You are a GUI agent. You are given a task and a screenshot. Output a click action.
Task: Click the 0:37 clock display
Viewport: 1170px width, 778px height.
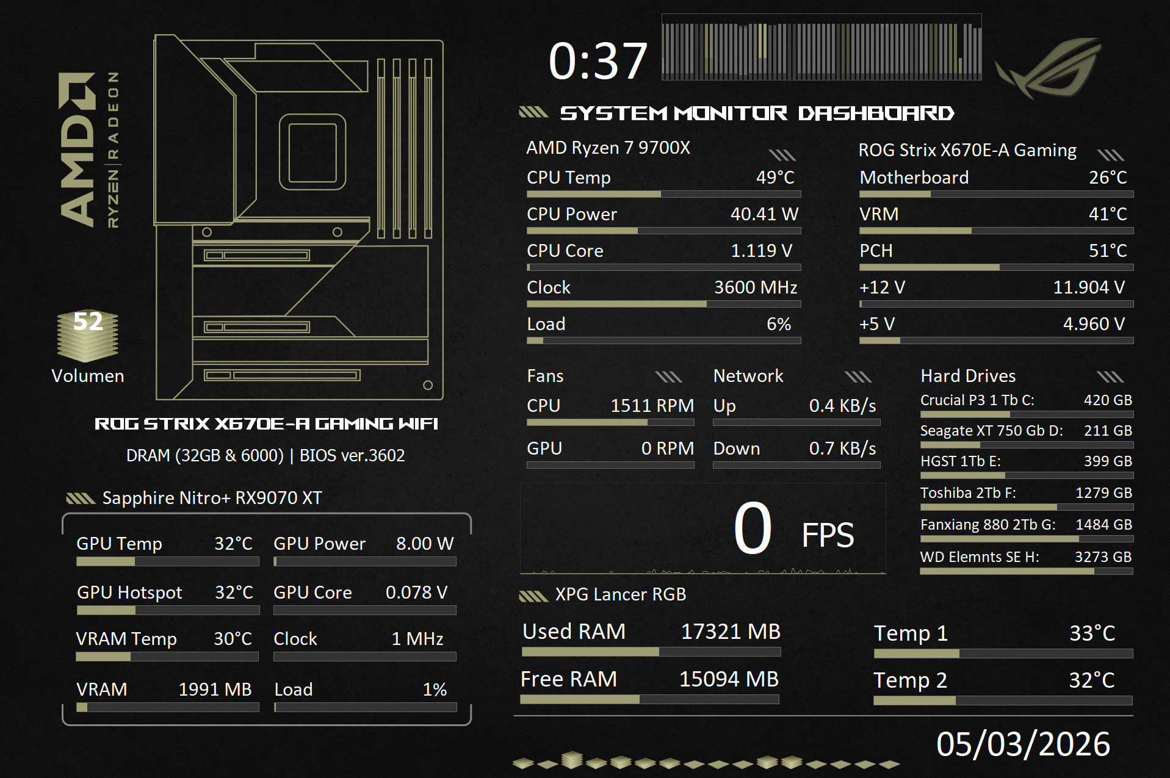[x=598, y=62]
